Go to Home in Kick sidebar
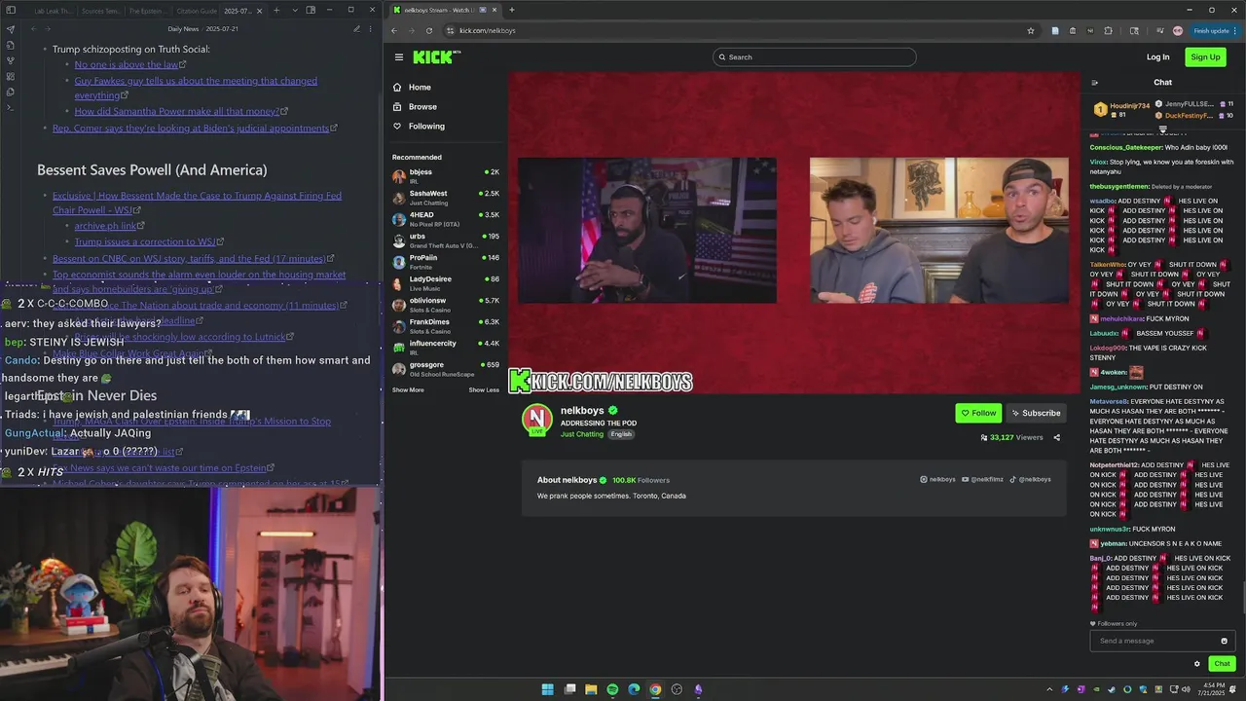Screen dimensions: 1246x701 click(420, 88)
